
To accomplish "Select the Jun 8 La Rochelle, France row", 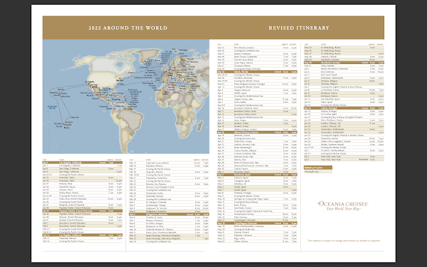I will pos(344,90).
